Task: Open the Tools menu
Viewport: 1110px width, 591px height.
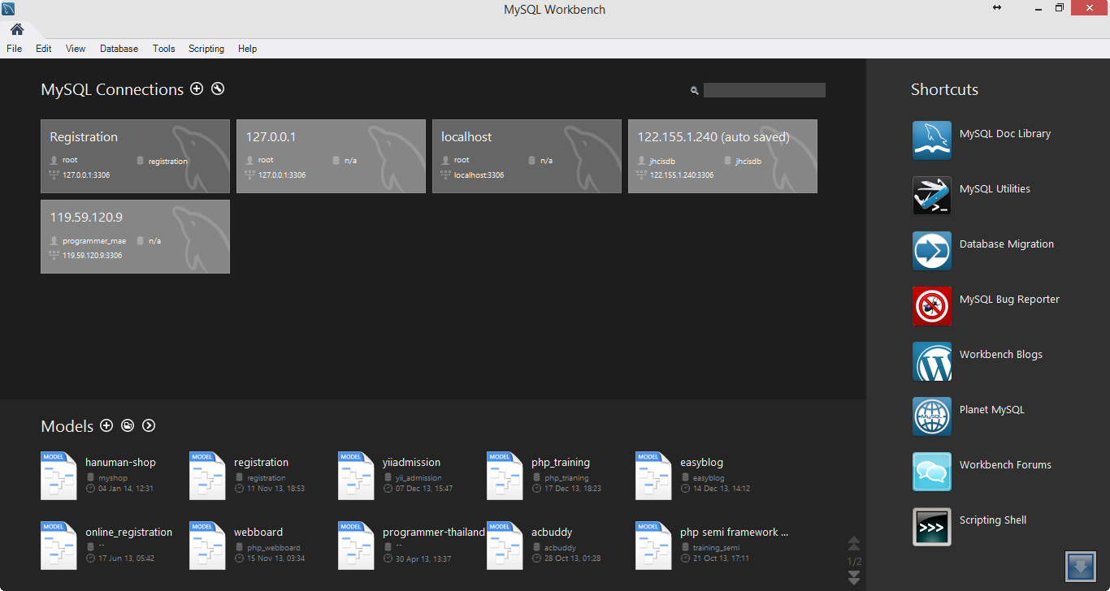Action: pyautogui.click(x=164, y=49)
